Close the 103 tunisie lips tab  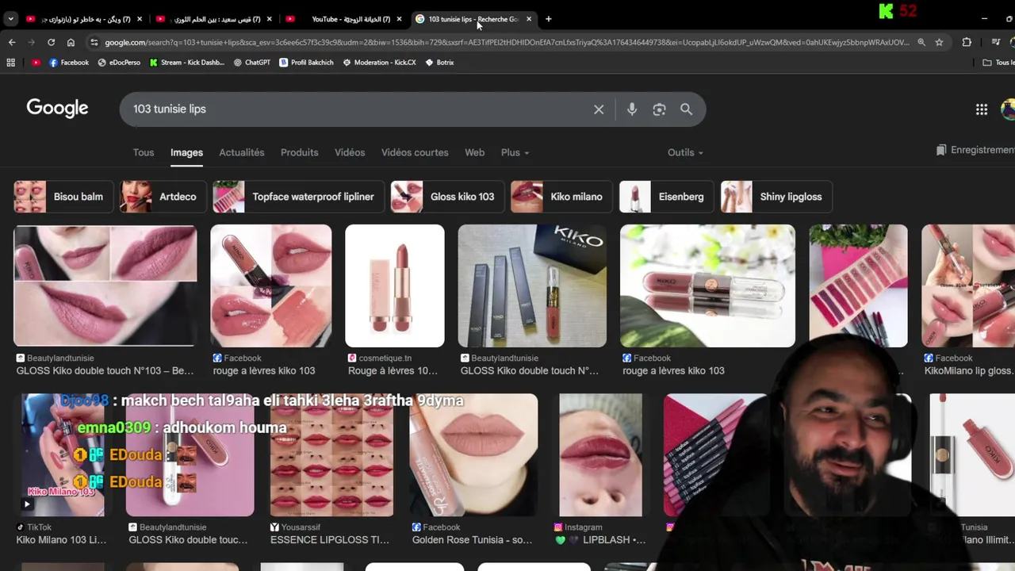529,19
